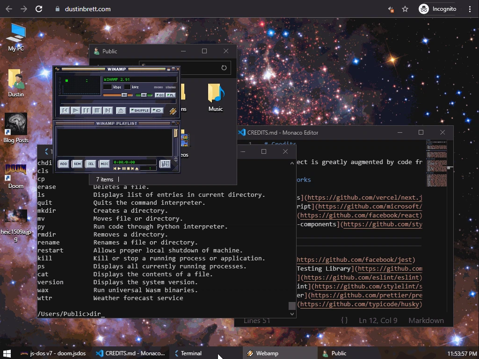
Task: Toggle Winamp shuffle mode
Action: click(x=140, y=110)
